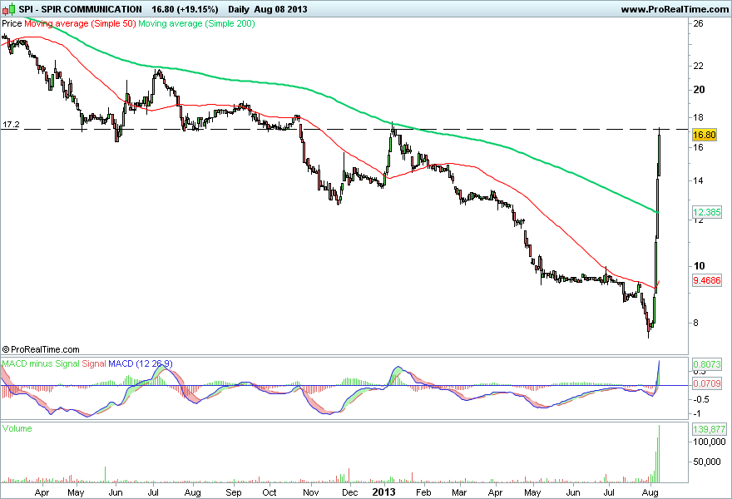Click the red Signal legend label
This screenshot has width=732, height=499.
click(94, 363)
